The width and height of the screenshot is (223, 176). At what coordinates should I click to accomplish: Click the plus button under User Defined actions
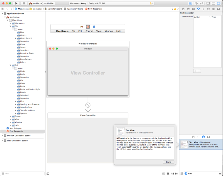195,71
